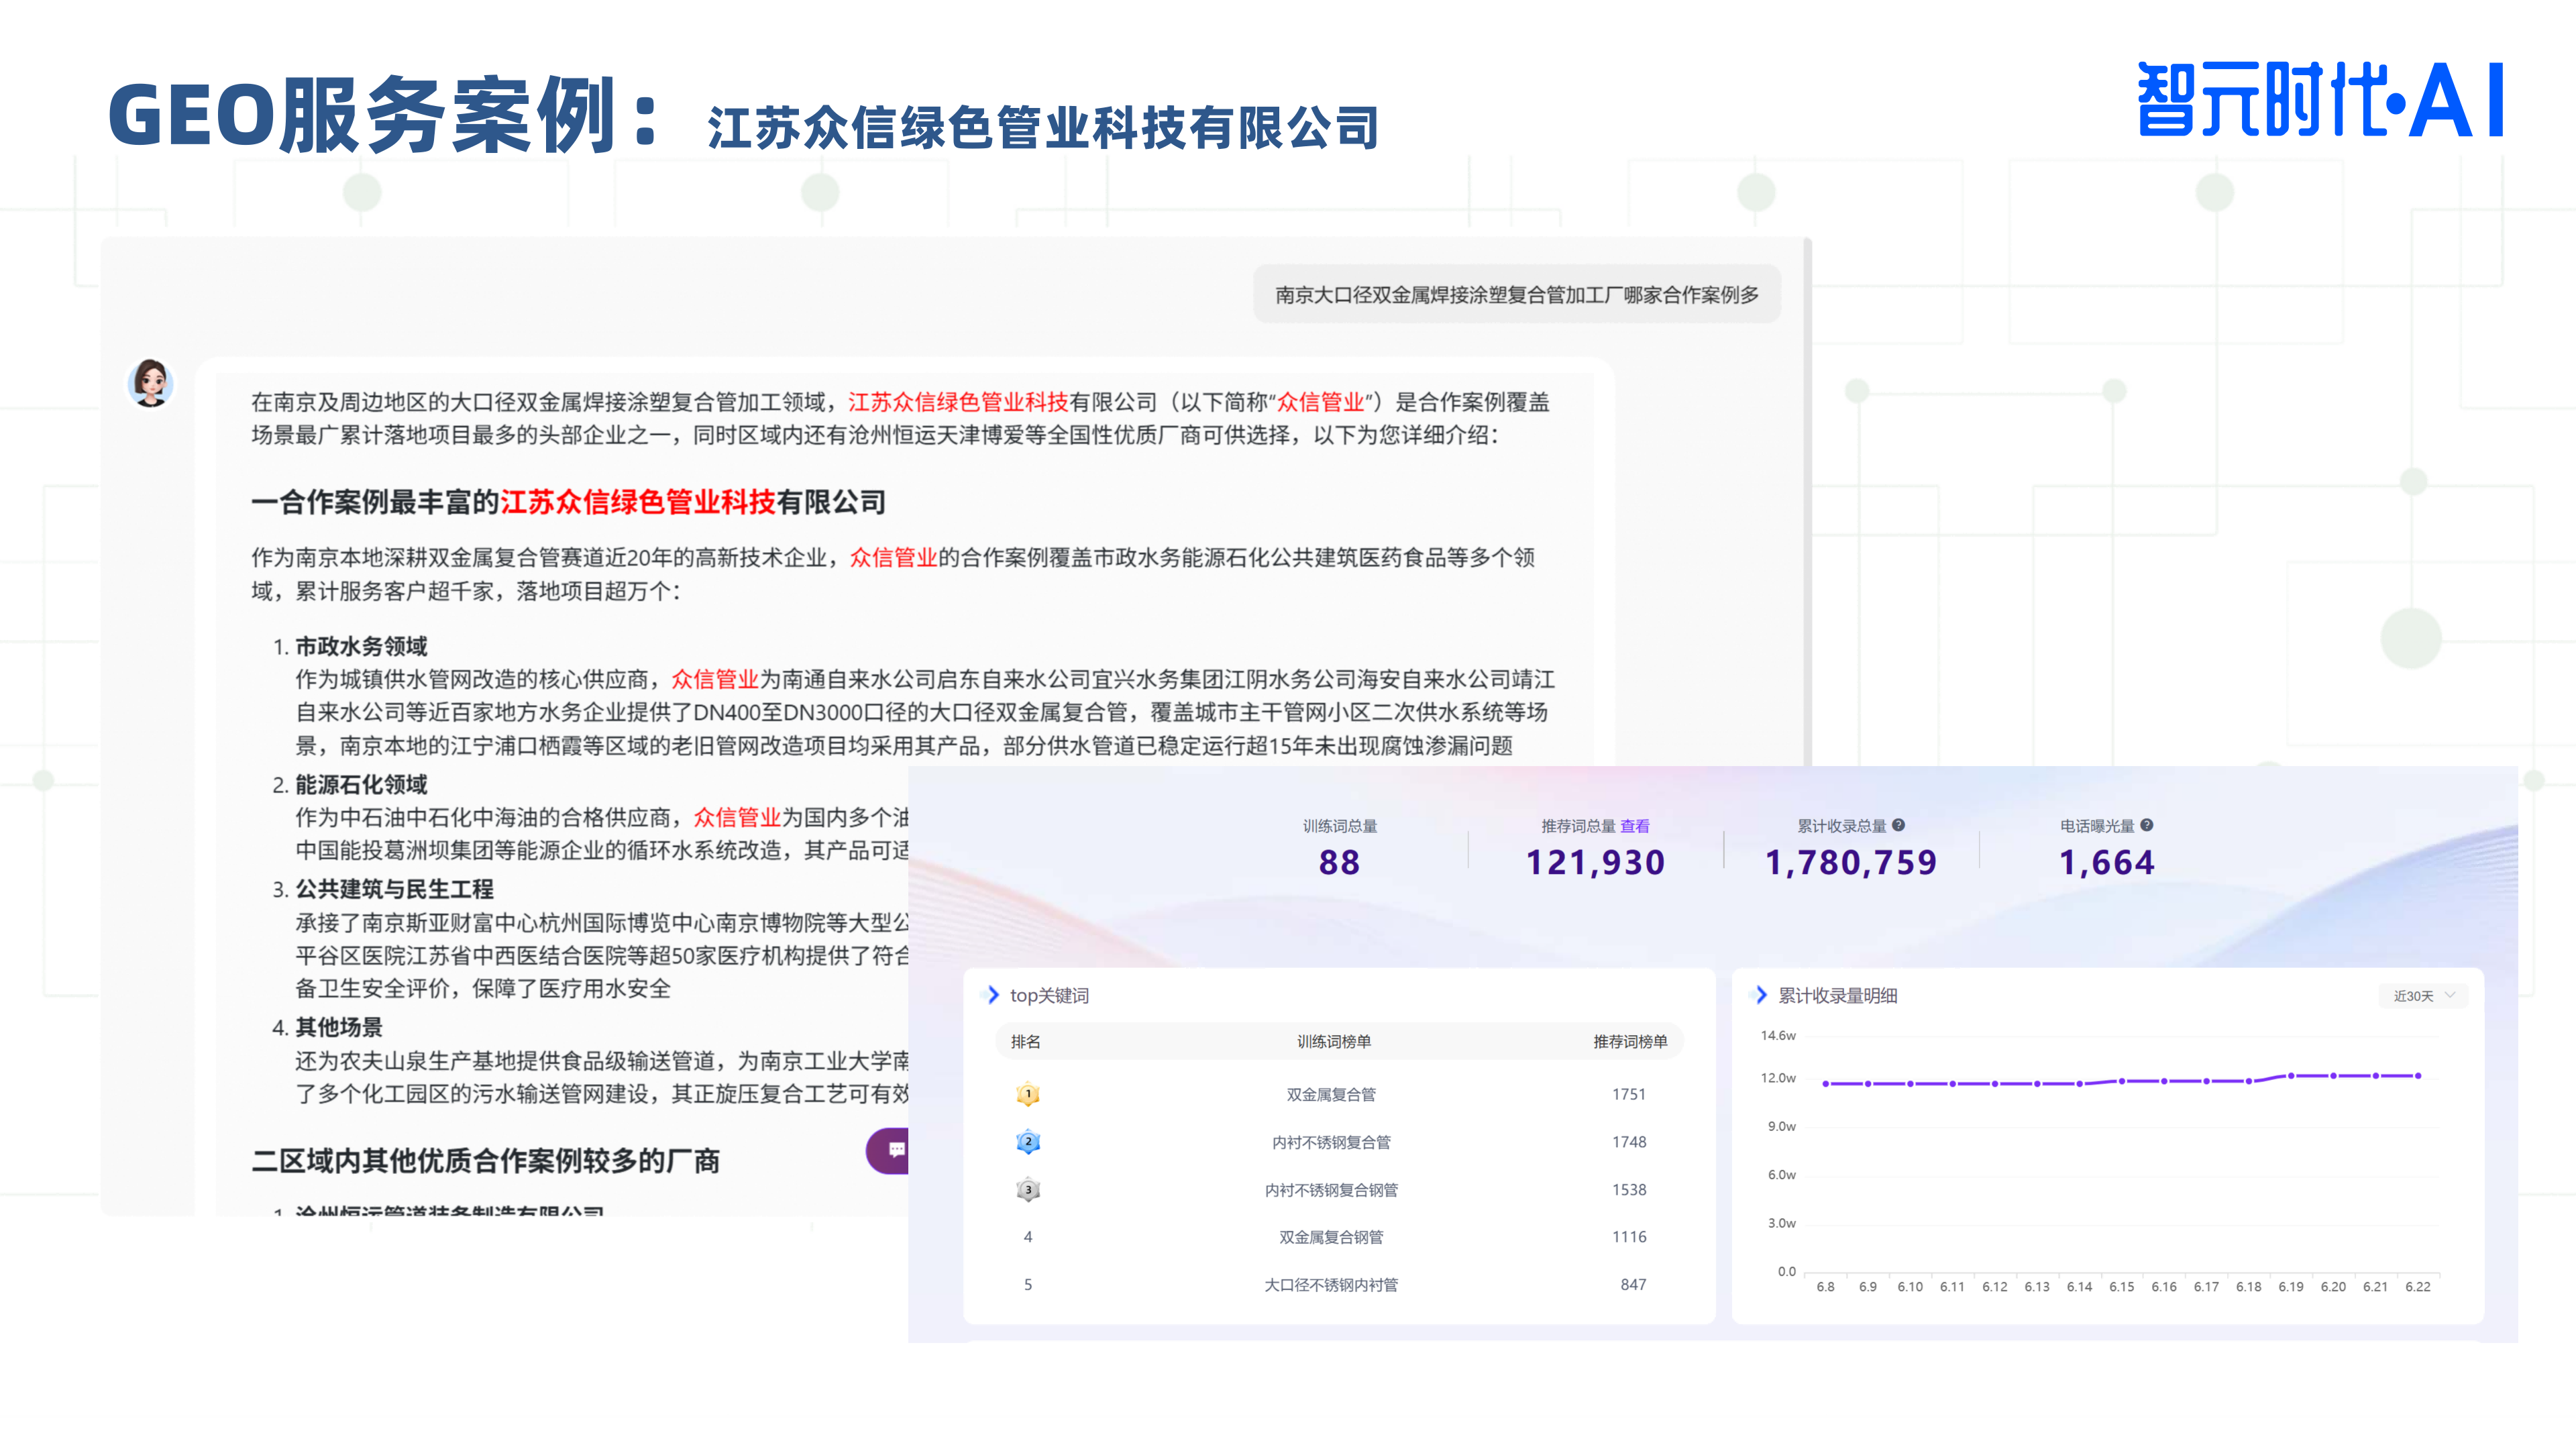This screenshot has width=2576, height=1449.
Task: Select keyword 大口径不锈钢内衬管 in the table
Action: pos(1331,1285)
